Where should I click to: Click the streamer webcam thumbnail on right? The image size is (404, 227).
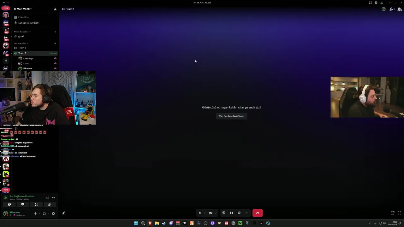367,97
